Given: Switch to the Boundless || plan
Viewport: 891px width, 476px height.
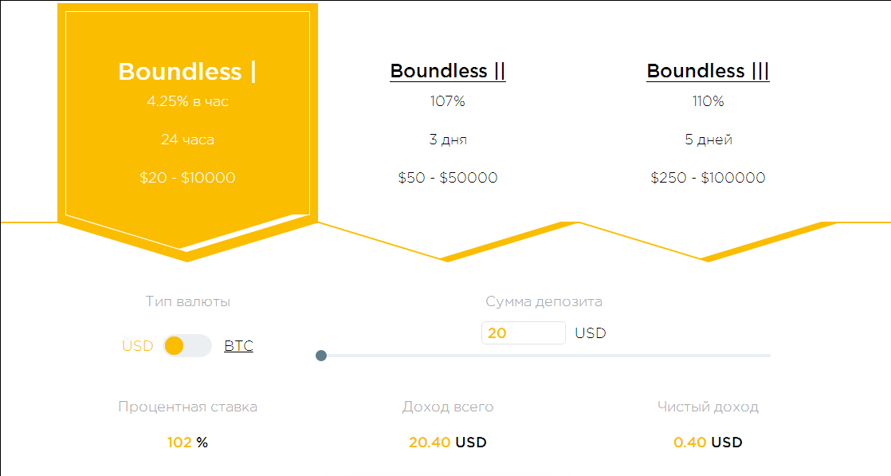Looking at the screenshot, I should pyautogui.click(x=448, y=71).
